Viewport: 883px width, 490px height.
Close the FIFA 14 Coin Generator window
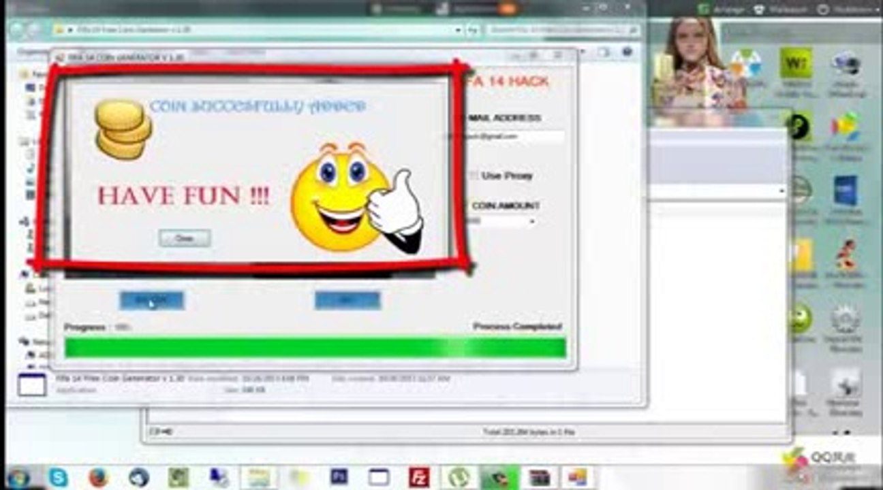557,56
